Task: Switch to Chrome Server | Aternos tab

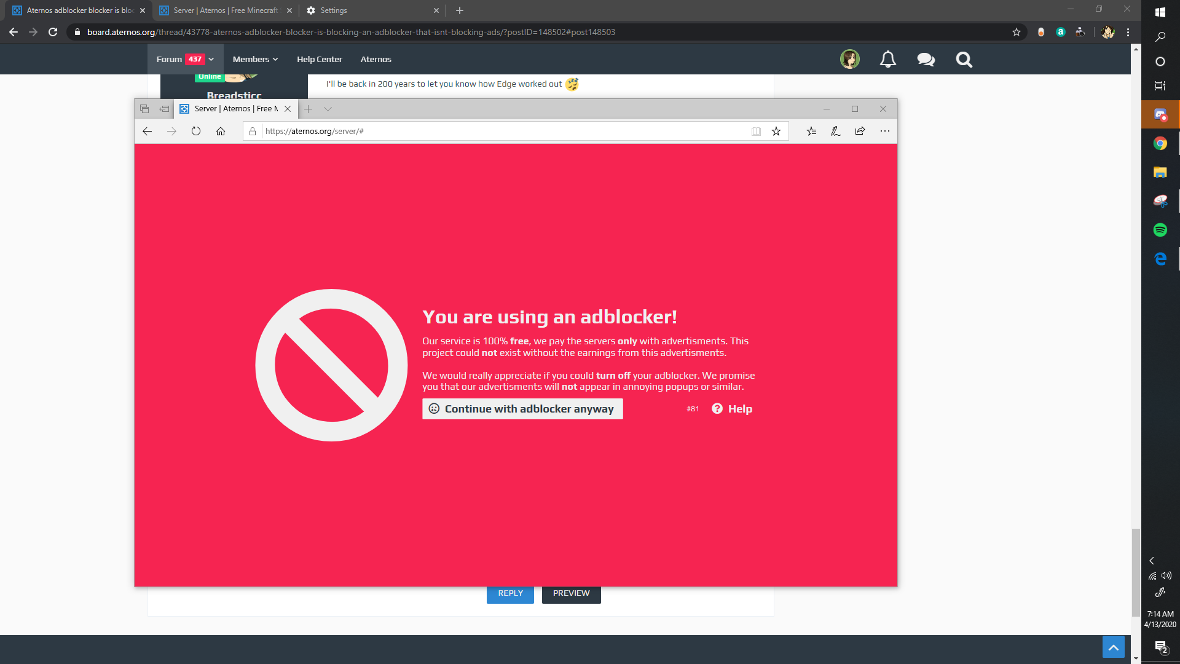Action: coord(225,10)
